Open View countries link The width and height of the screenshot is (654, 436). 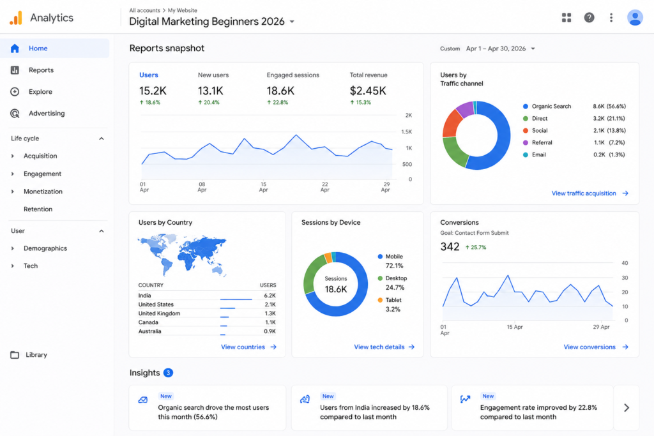tap(243, 347)
